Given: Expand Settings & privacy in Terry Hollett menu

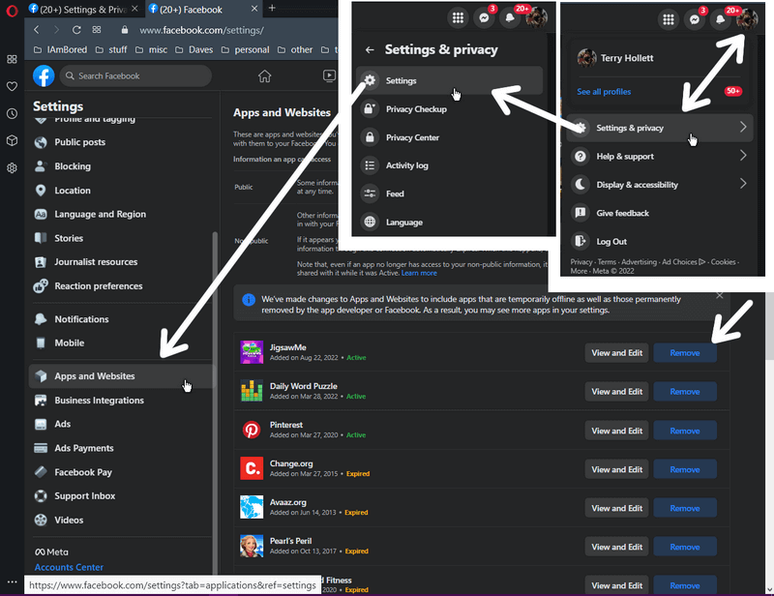Looking at the screenshot, I should coord(660,128).
